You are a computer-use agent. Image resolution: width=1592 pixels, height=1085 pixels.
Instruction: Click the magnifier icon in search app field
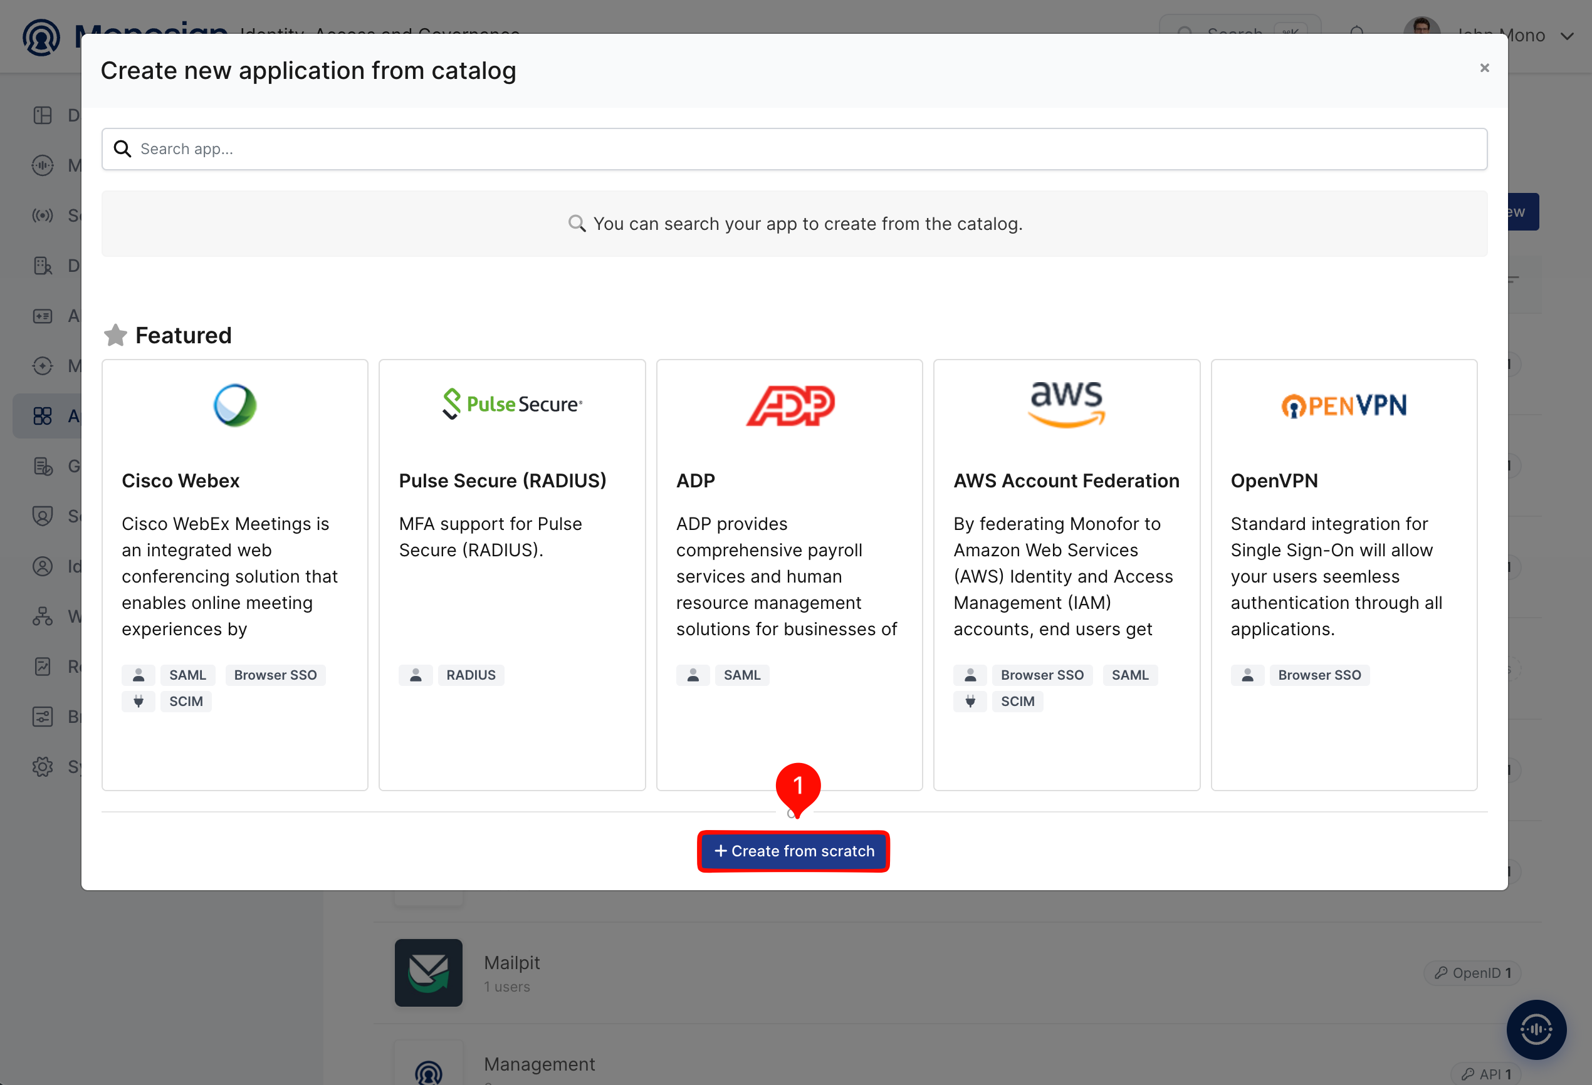click(122, 148)
